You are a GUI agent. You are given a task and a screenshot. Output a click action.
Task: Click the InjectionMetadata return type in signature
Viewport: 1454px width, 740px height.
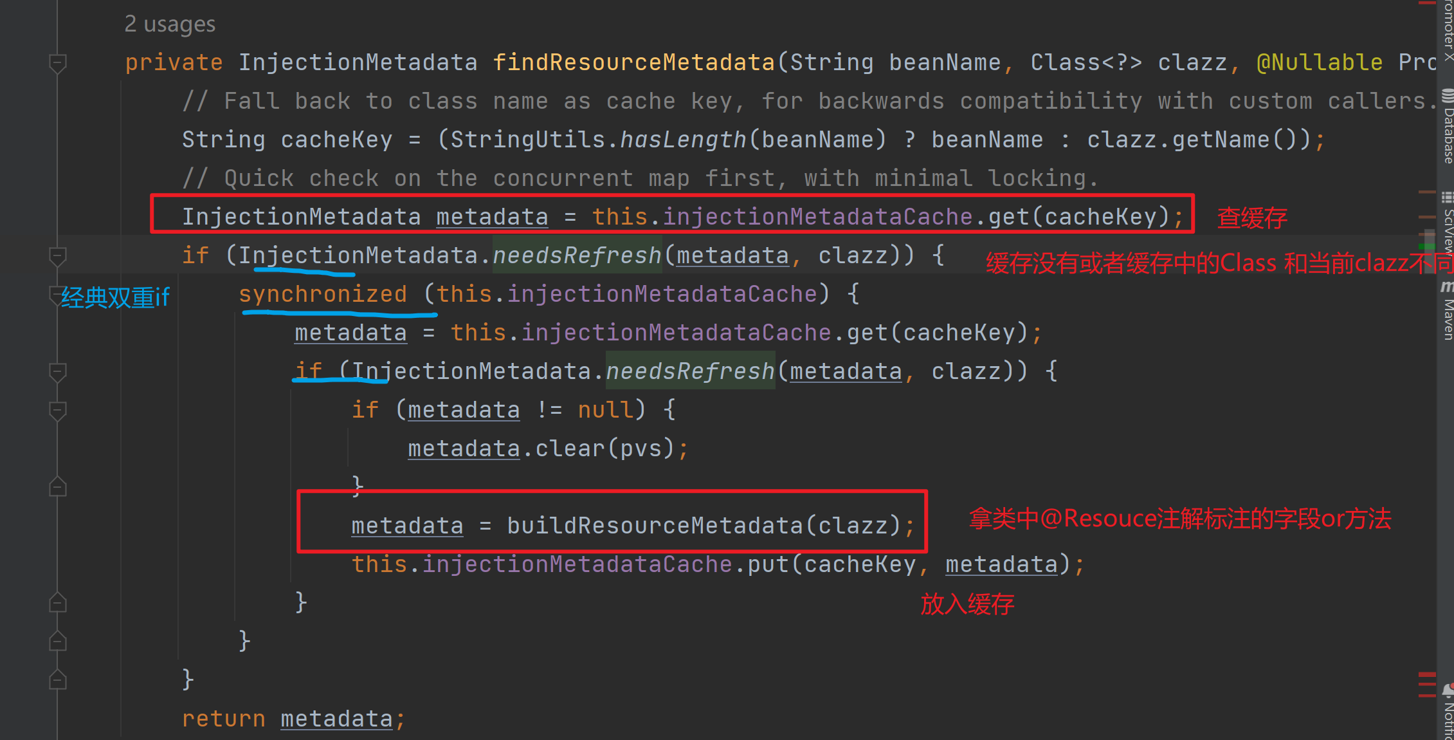(x=358, y=62)
